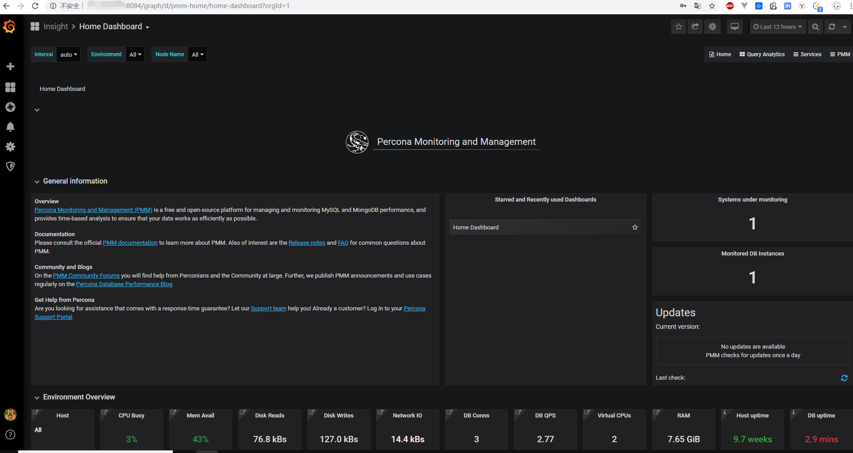Click the browser back arrow
This screenshot has width=853, height=453.
pos(6,6)
